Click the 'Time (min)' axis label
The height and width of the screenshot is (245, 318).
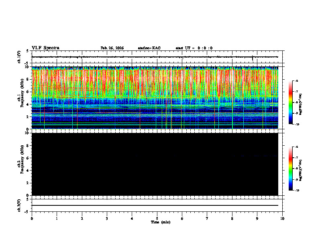pyautogui.click(x=161, y=222)
